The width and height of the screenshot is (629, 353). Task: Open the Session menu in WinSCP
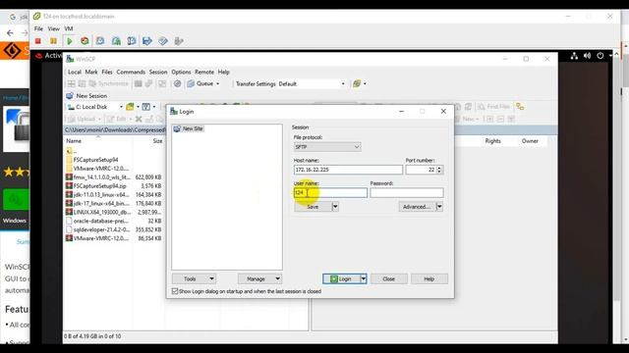(158, 72)
